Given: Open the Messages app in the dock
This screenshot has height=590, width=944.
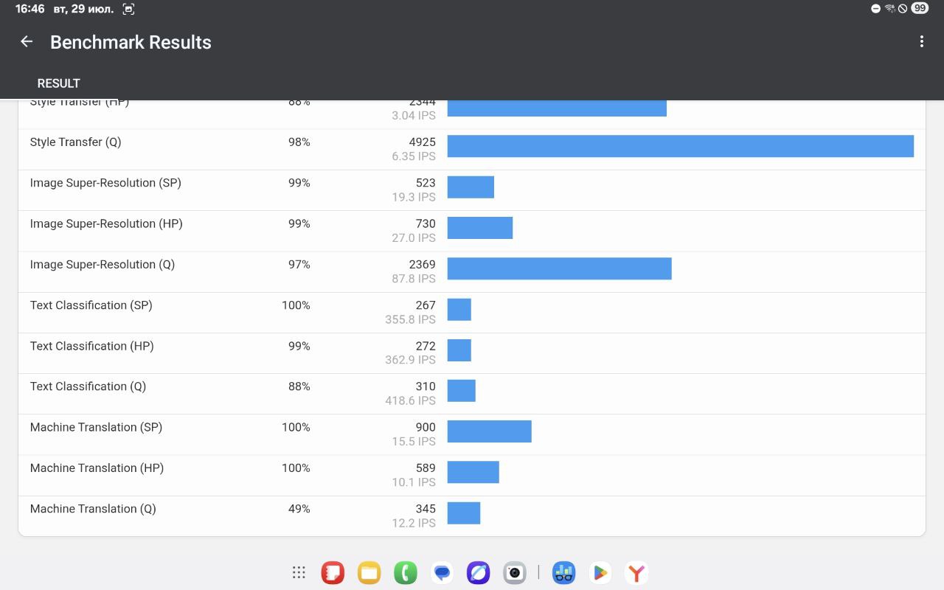Looking at the screenshot, I should click(x=442, y=572).
